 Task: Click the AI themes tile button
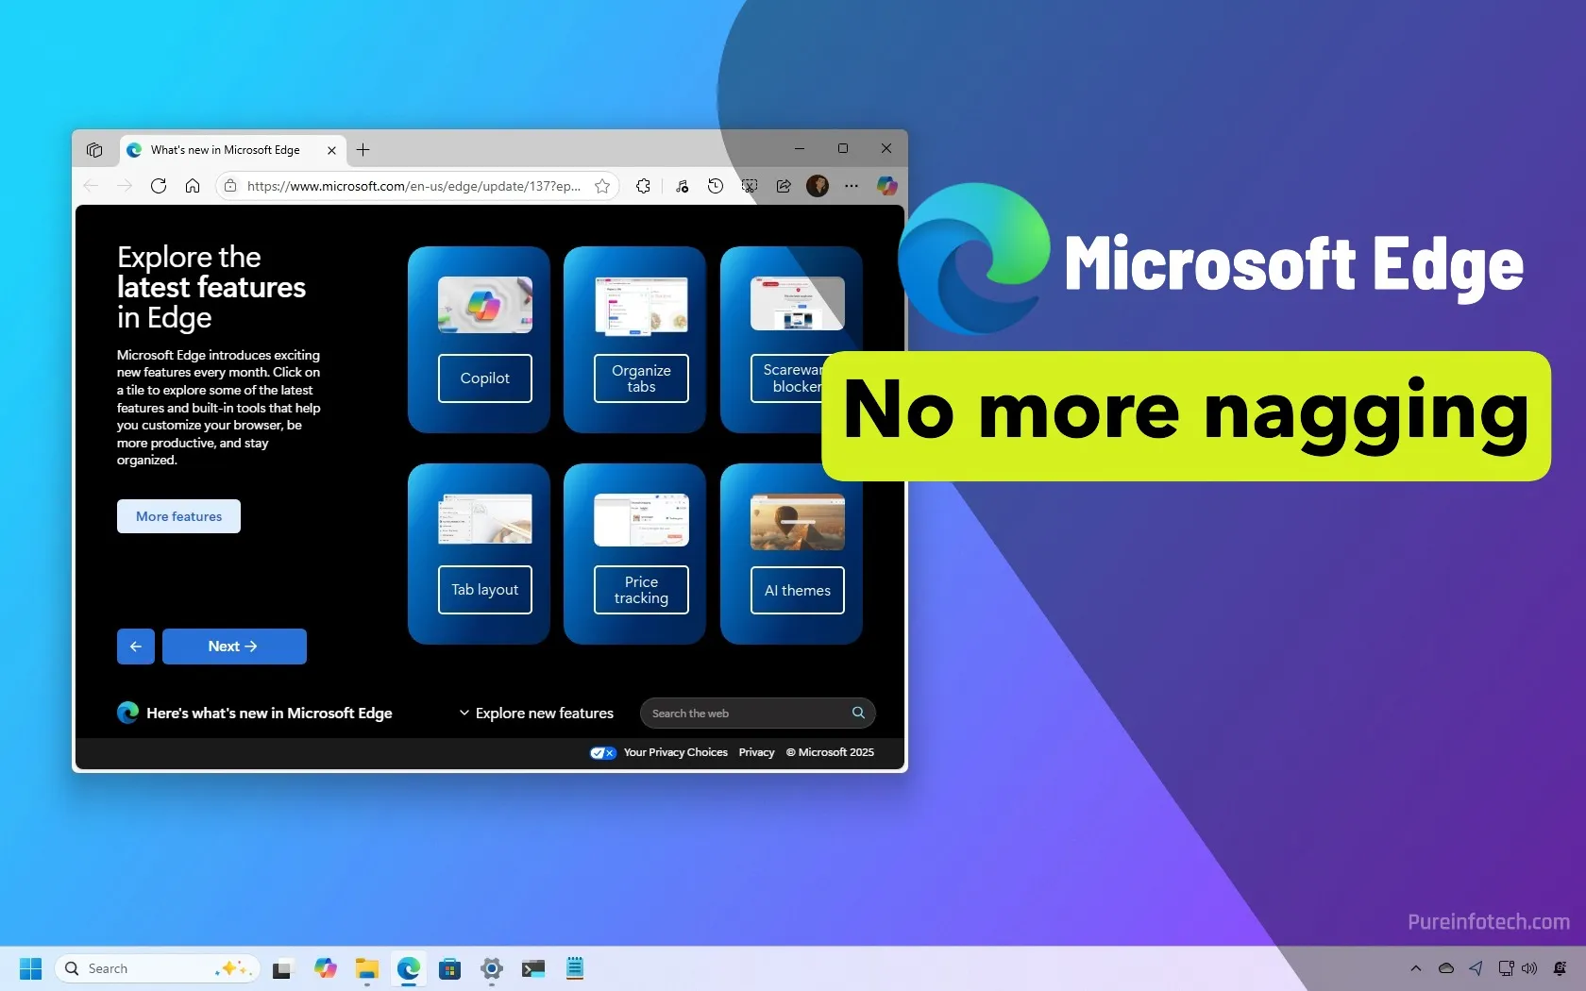[x=798, y=590]
